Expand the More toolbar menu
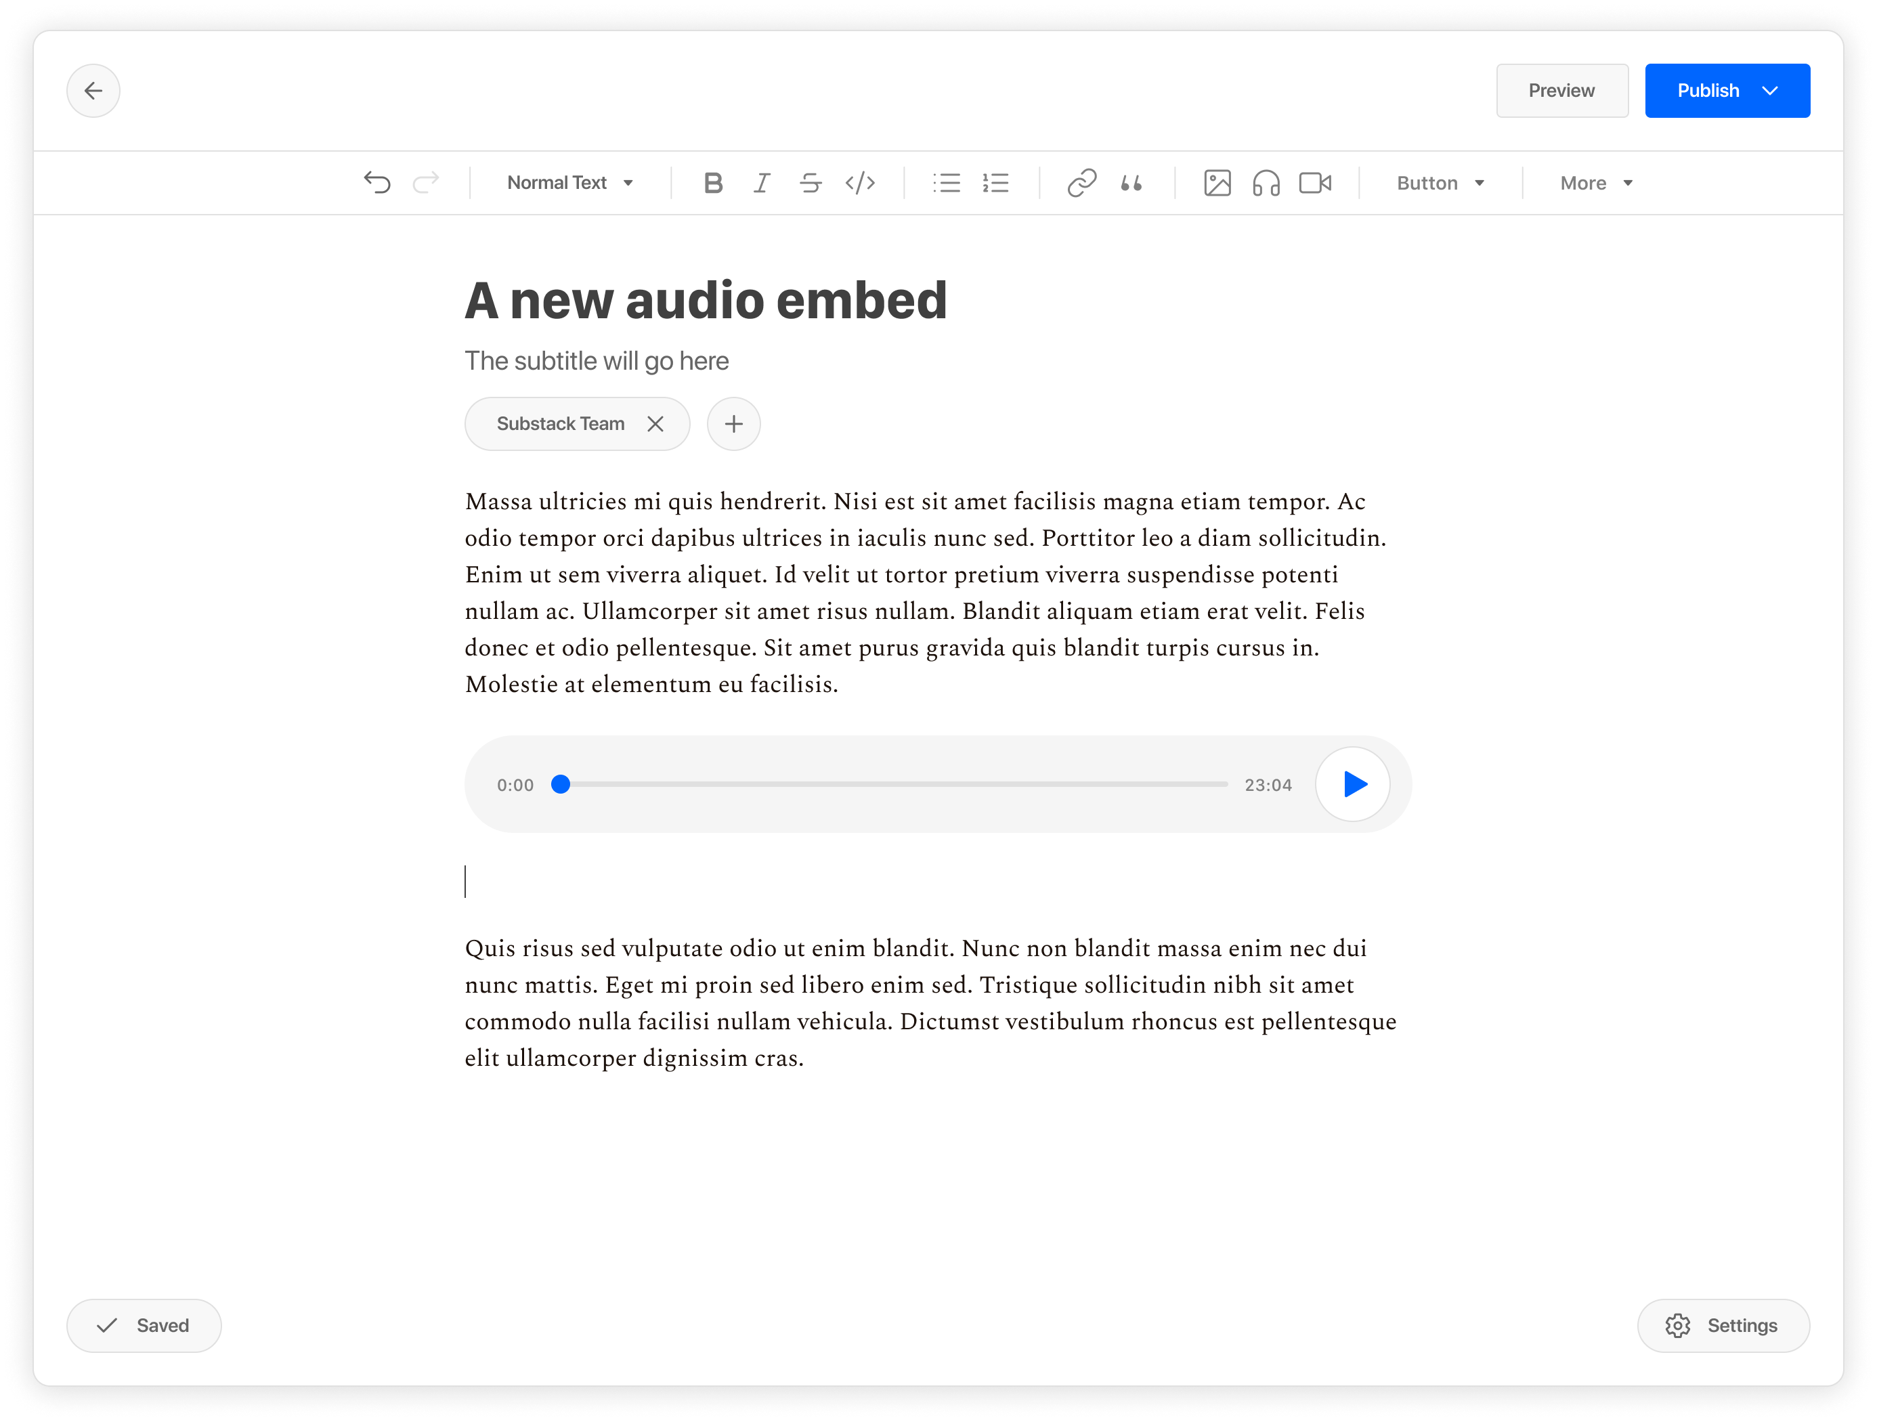Screen dimensions: 1877x1422 (1595, 181)
